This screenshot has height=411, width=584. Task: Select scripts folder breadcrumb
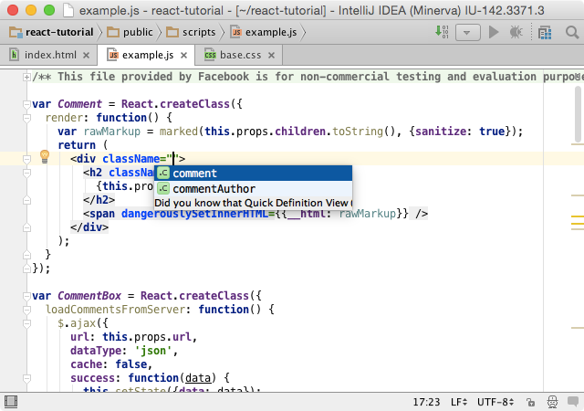191,33
